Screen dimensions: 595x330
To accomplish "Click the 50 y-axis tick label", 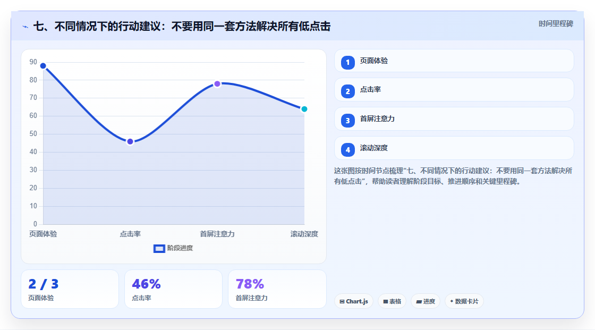I will pos(33,134).
